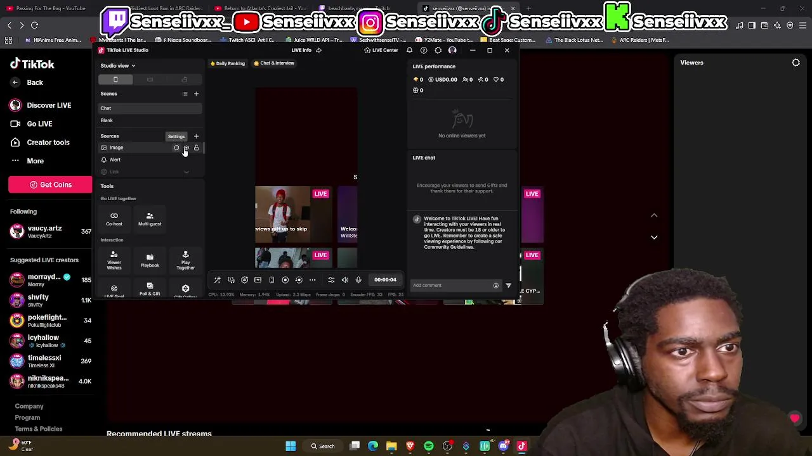The image size is (812, 456).
Task: Toggle microphone mute
Action: coord(358,280)
